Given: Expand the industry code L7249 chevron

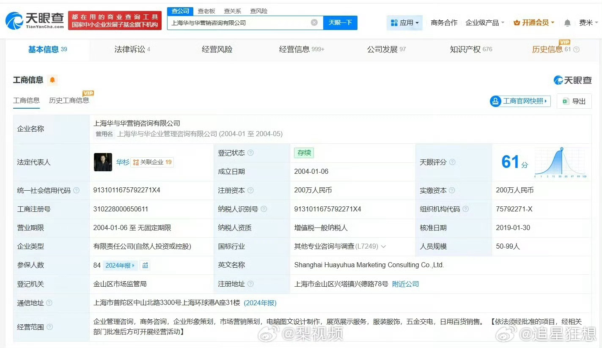Looking at the screenshot, I should coord(383,246).
